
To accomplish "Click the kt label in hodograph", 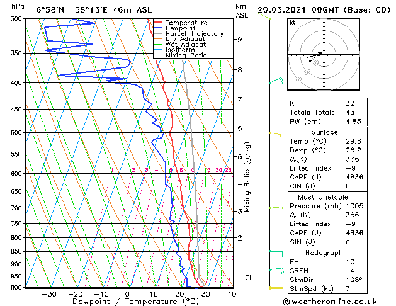I will [x=292, y=23].
